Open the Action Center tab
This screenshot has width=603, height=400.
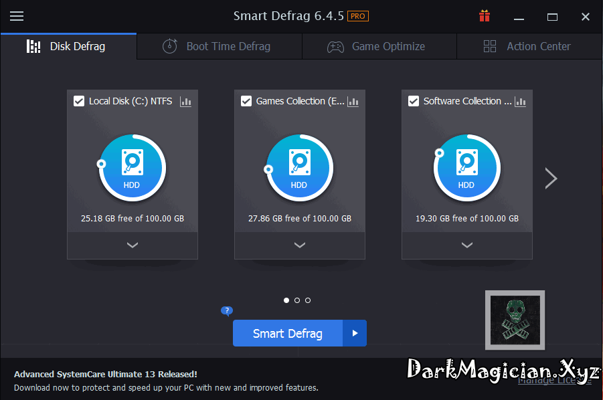529,47
